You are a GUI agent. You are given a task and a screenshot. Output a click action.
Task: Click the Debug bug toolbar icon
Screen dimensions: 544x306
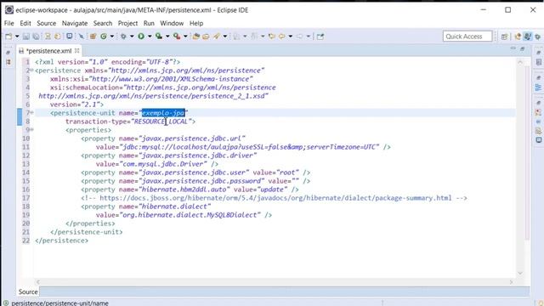tap(123, 36)
